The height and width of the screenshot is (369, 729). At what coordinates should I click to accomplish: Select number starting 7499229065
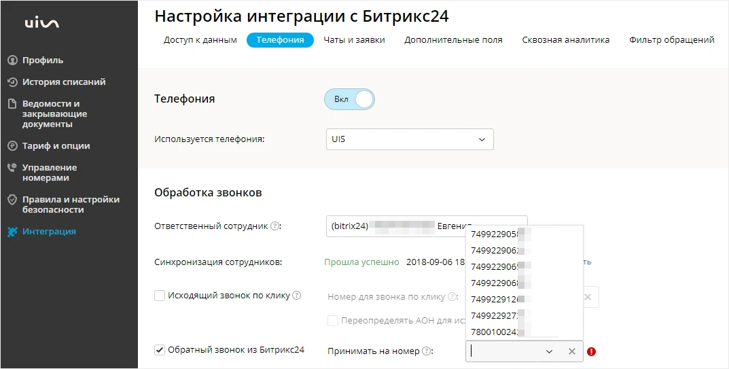524,266
